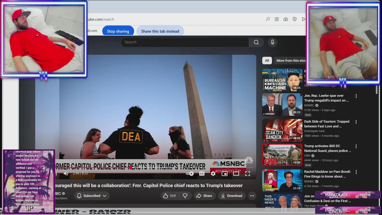Share the MSNBC video
This screenshot has width=382, height=215.
[x=204, y=196]
